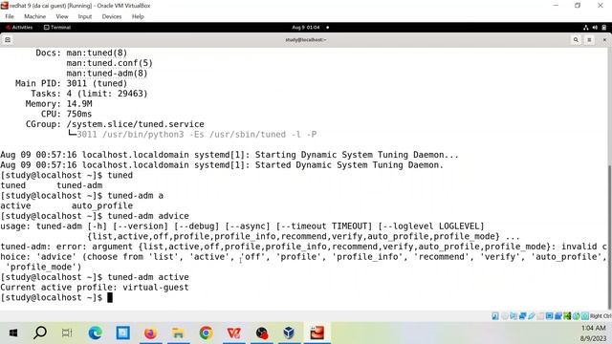Click the VirtualBox keyboard capture status icon
This screenshot has height=344, width=612.
pos(585,316)
